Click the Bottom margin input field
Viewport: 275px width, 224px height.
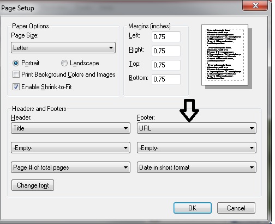tap(166, 79)
